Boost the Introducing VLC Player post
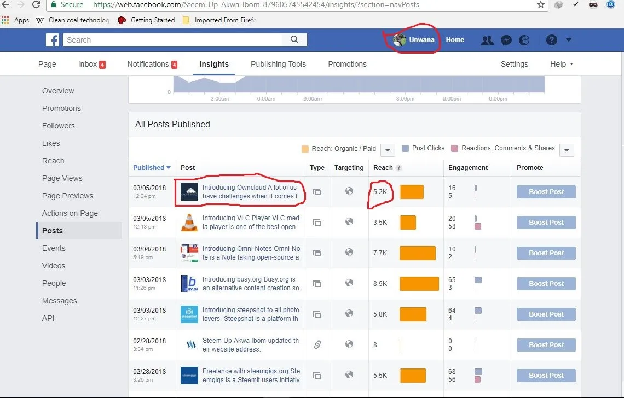 point(546,223)
